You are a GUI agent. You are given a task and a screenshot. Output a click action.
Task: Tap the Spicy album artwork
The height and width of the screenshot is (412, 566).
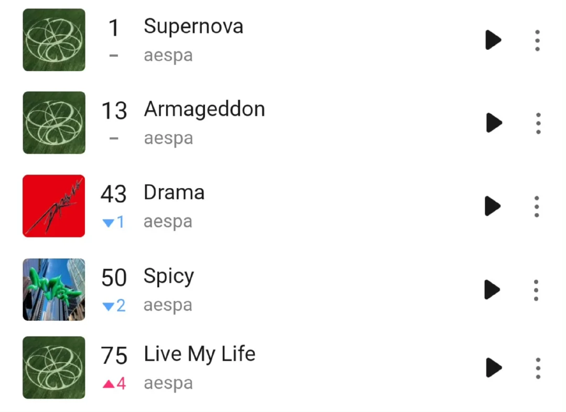[x=54, y=289]
